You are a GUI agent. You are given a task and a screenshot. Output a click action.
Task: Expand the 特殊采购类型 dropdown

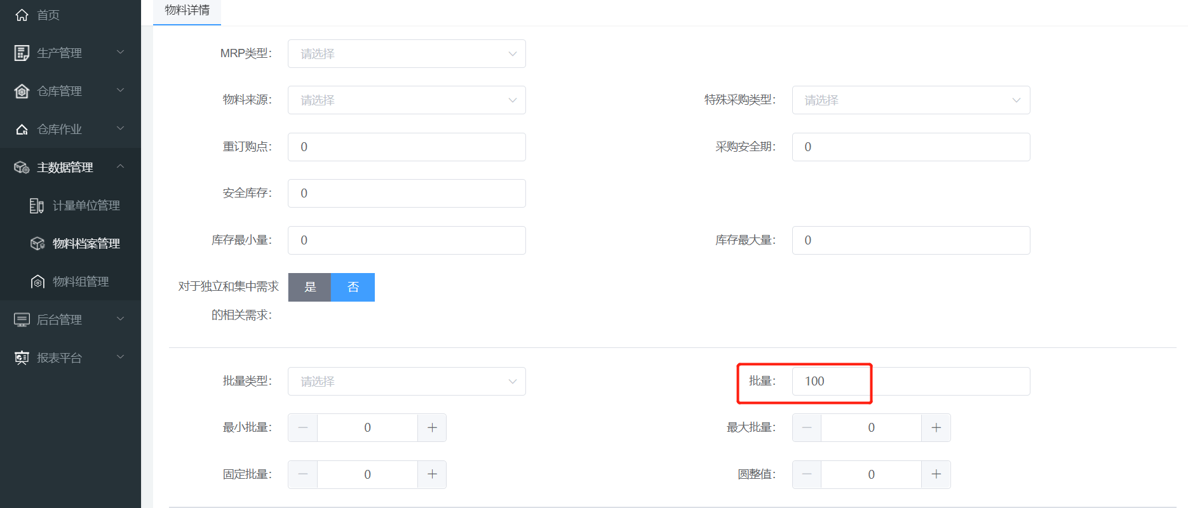[x=910, y=100]
